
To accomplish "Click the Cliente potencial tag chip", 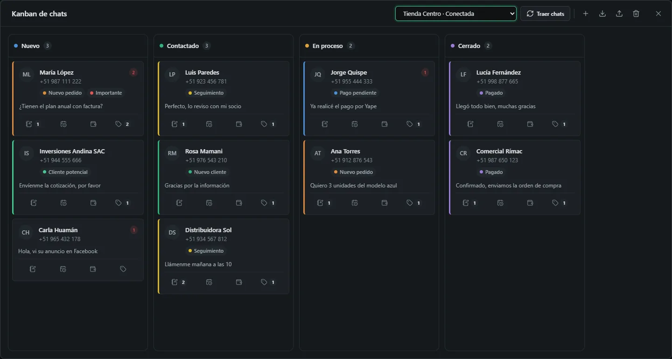I will tap(65, 172).
